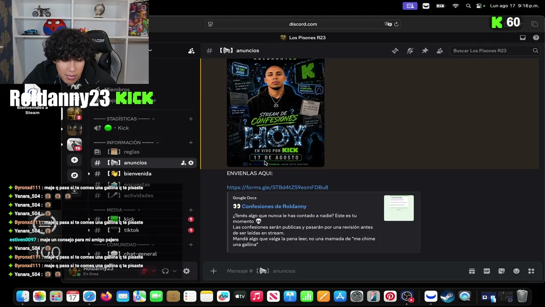
Task: Open the forms.gle confession link
Action: pyautogui.click(x=278, y=187)
